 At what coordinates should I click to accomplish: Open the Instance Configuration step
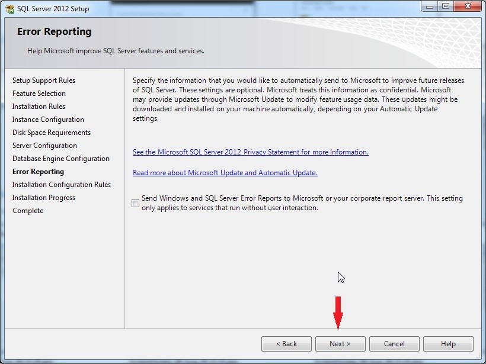click(x=47, y=119)
